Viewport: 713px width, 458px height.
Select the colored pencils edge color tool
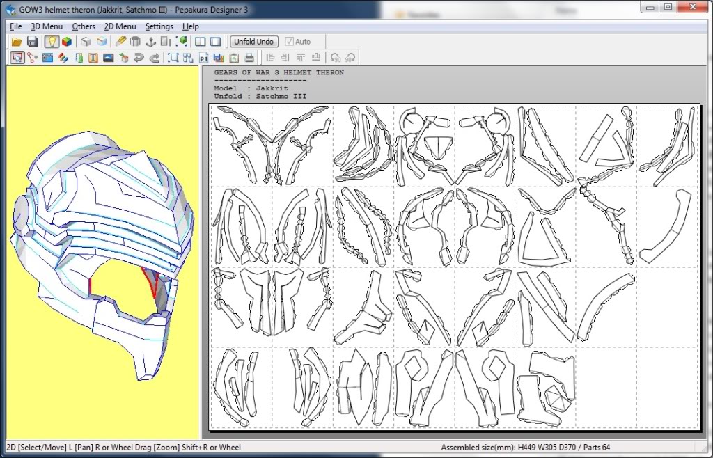click(x=63, y=58)
